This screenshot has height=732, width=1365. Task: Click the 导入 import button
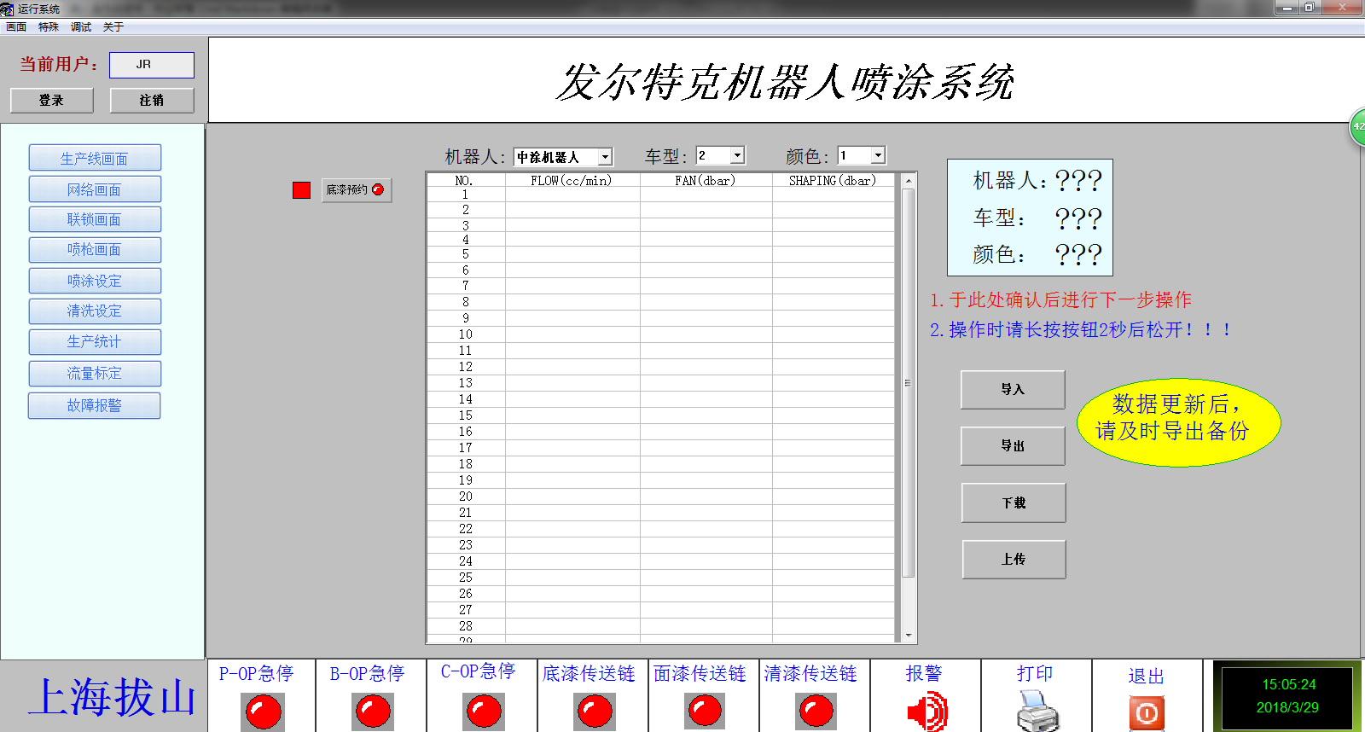[x=1013, y=390]
